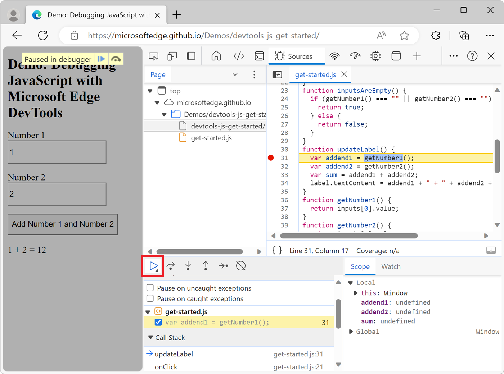This screenshot has height=374, width=504.
Task: Click the Step over next function call icon
Action: (x=170, y=266)
